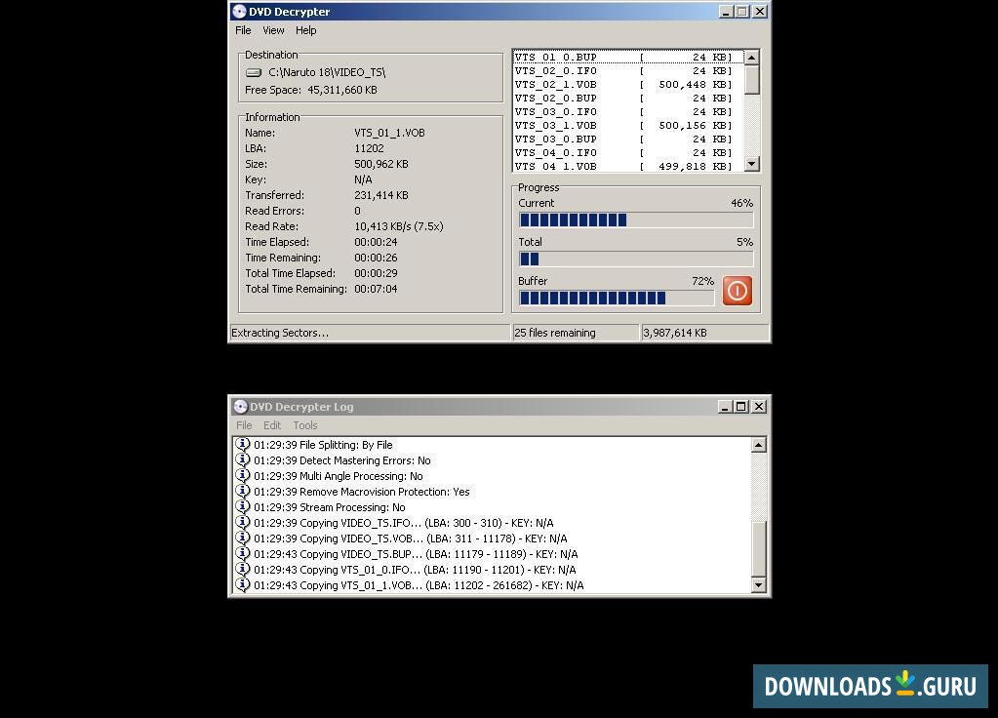998x718 pixels.
Task: Click the Current progress bar
Action: 636,220
